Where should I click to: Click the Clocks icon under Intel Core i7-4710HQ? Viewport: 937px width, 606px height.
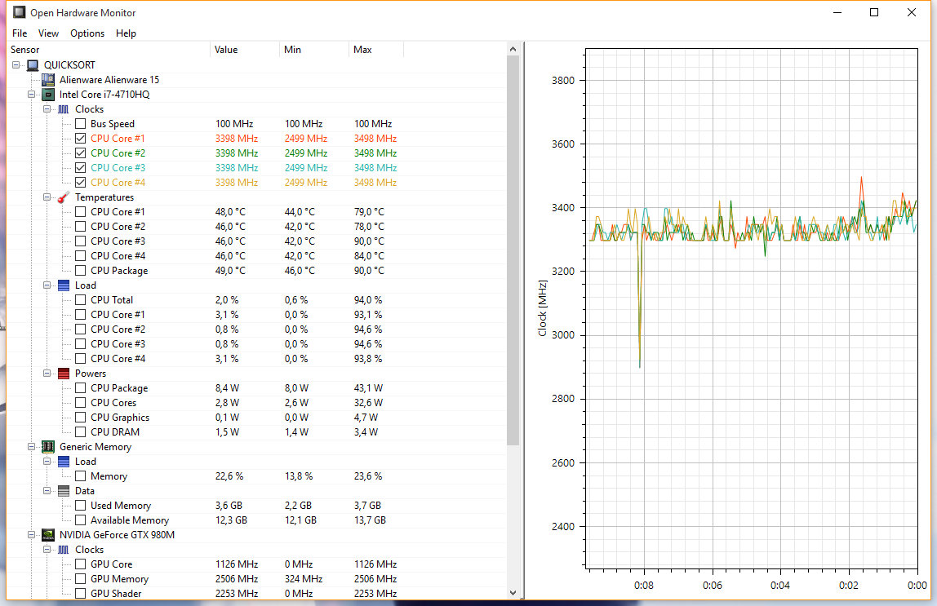coord(64,109)
